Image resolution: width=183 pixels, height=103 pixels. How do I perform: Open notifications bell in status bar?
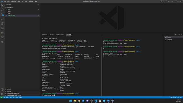click(181, 97)
